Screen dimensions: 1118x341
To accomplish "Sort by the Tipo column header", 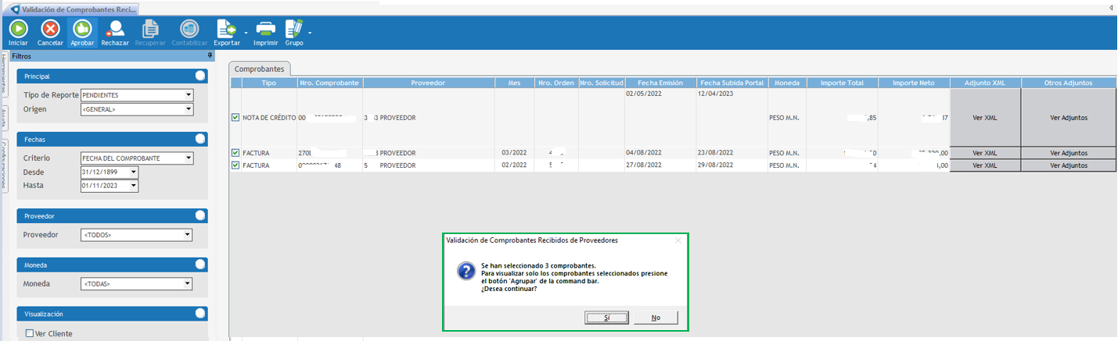I will (x=268, y=83).
